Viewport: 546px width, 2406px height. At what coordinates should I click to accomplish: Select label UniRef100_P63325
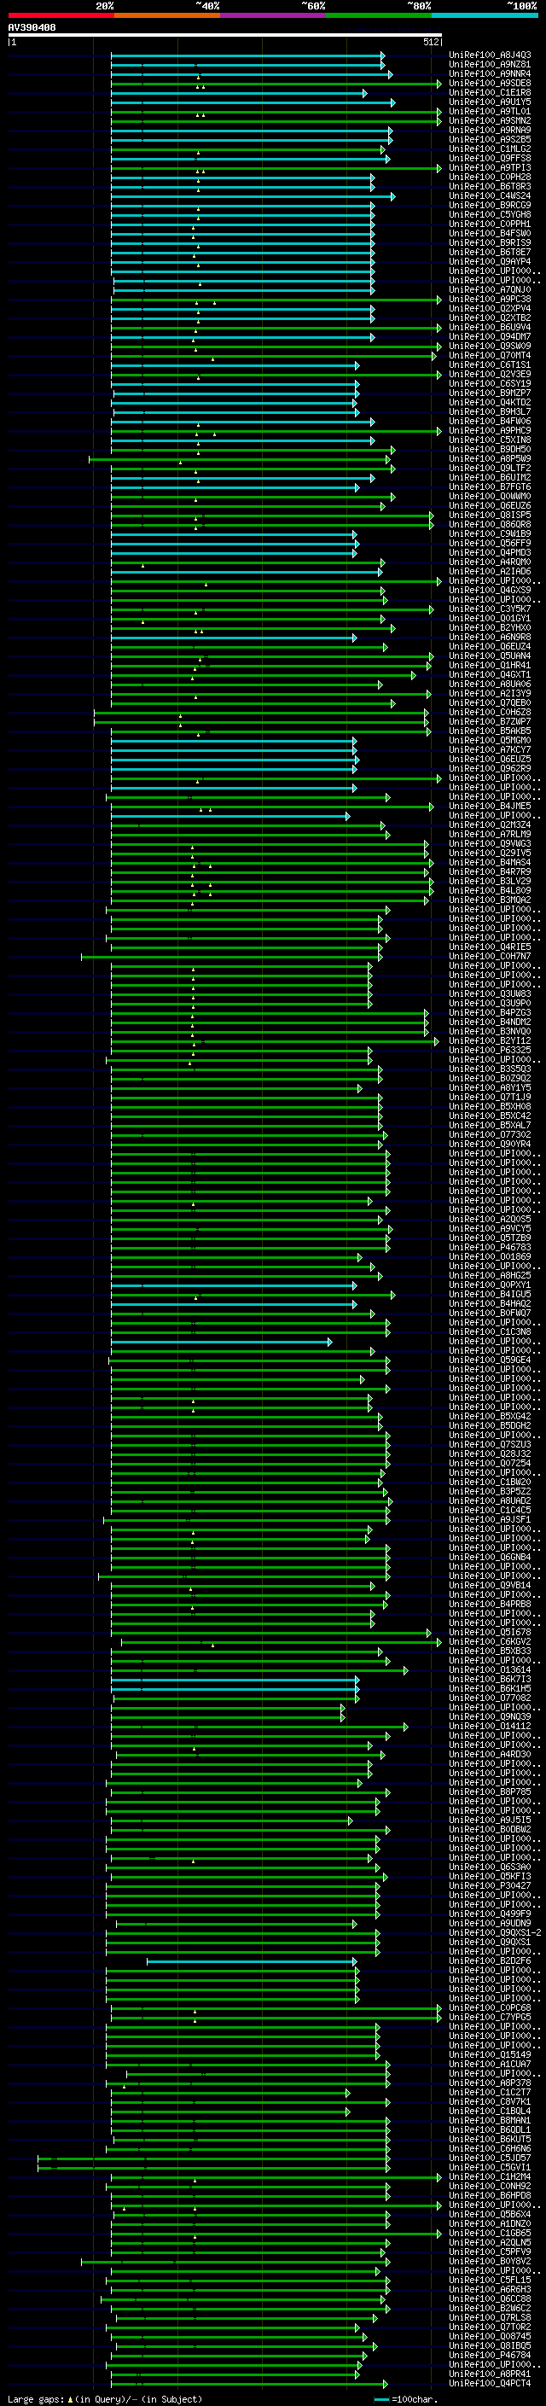(490, 1050)
